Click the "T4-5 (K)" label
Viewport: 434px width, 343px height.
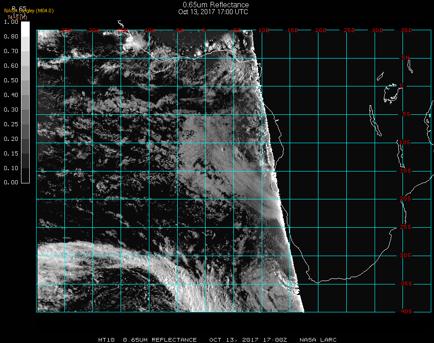pos(17,17)
